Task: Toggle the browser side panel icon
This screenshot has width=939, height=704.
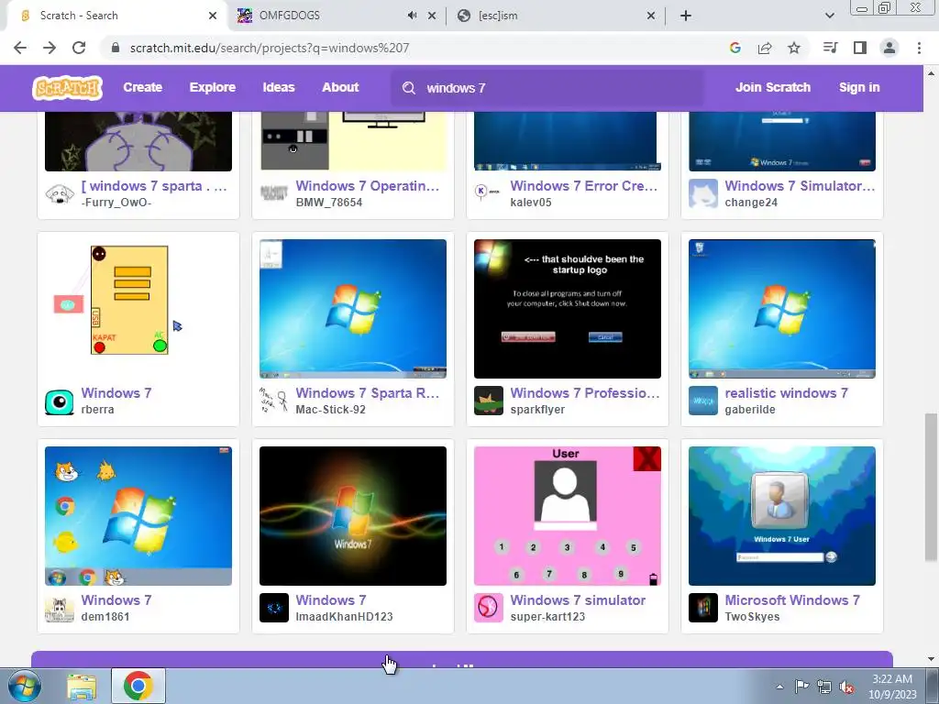Action: [x=860, y=48]
